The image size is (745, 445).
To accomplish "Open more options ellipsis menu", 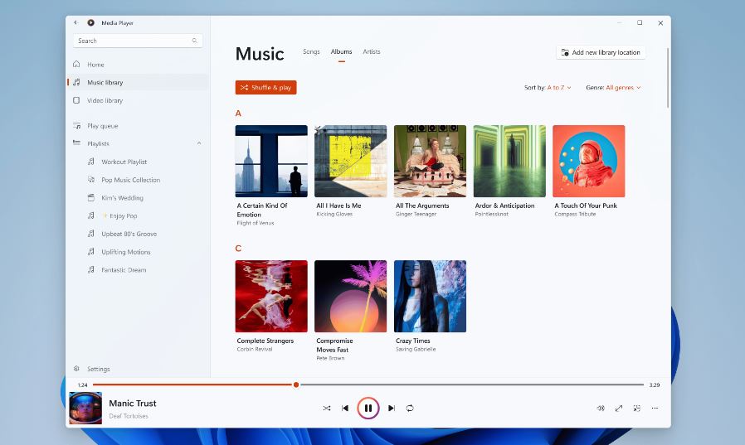I will point(655,408).
